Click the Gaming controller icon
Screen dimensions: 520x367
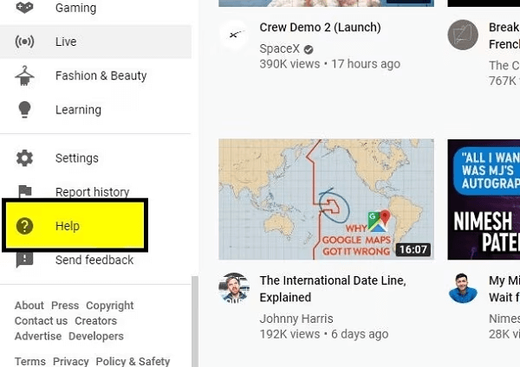point(25,8)
